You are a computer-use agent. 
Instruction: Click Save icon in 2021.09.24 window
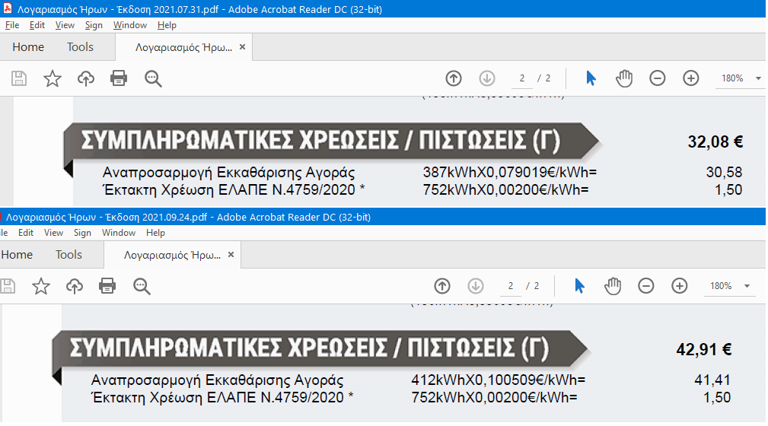point(8,286)
